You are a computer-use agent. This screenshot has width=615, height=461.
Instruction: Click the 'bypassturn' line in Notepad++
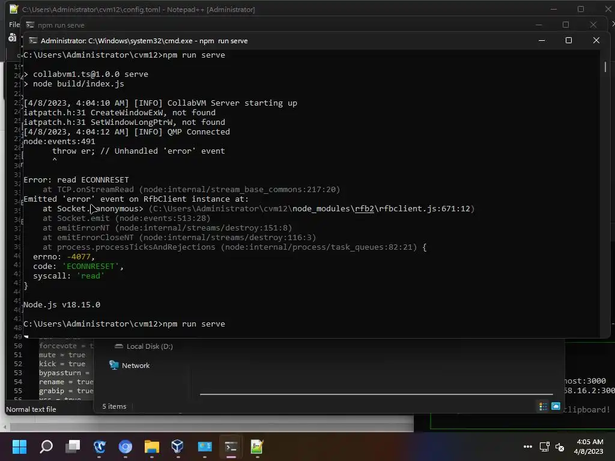[64, 373]
